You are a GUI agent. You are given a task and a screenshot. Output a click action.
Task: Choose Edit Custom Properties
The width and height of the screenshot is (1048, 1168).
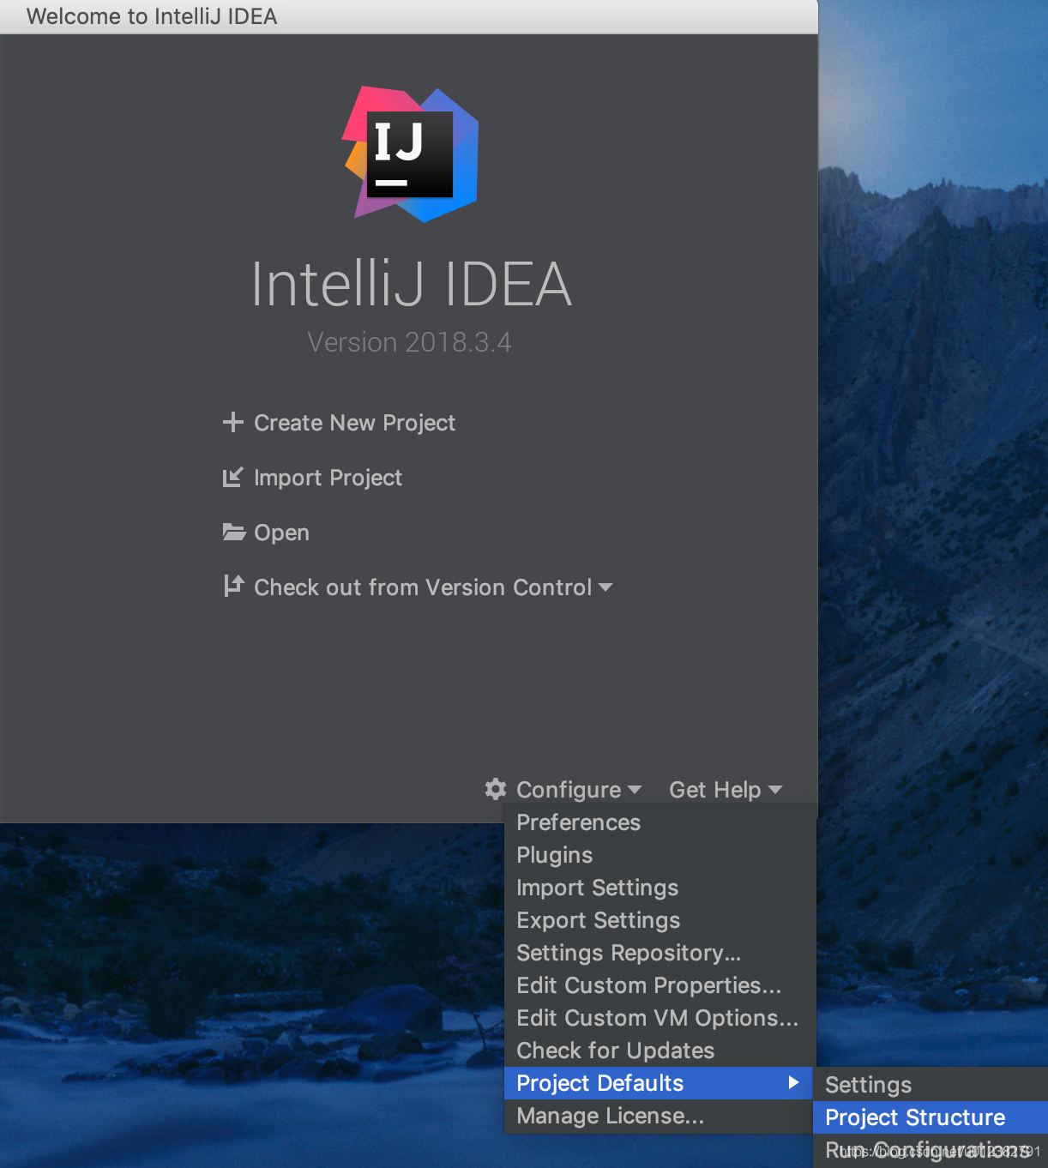coord(648,985)
